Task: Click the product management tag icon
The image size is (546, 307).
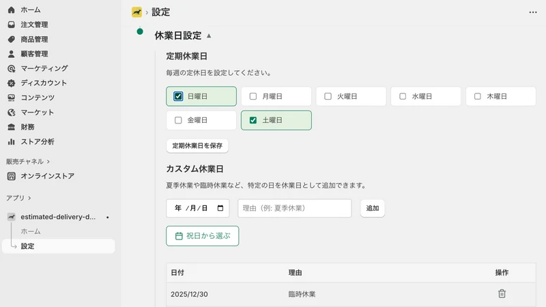Action: 11,39
